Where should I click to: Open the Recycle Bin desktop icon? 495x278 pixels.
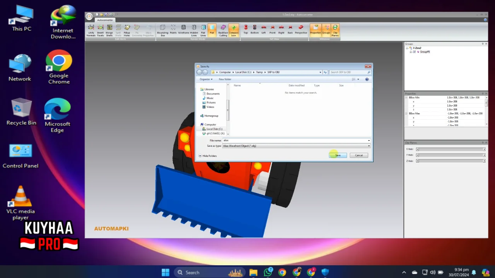point(21,112)
